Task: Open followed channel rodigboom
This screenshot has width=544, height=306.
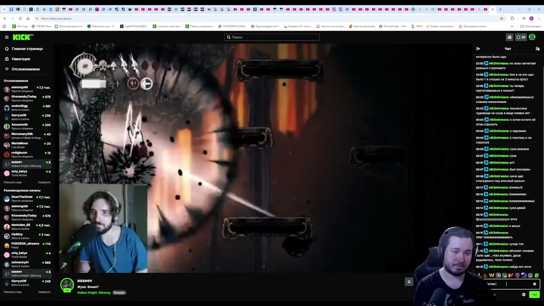Action: click(27, 155)
